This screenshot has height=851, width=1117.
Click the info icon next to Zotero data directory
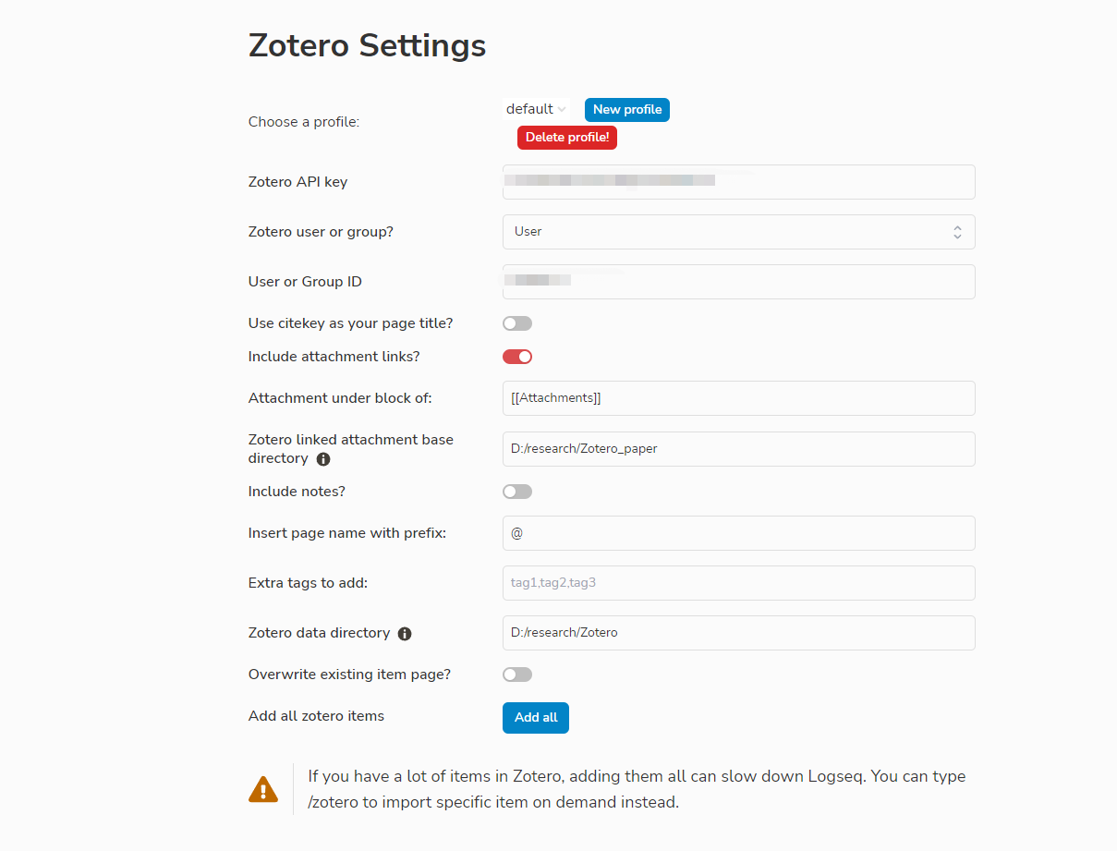(x=405, y=633)
